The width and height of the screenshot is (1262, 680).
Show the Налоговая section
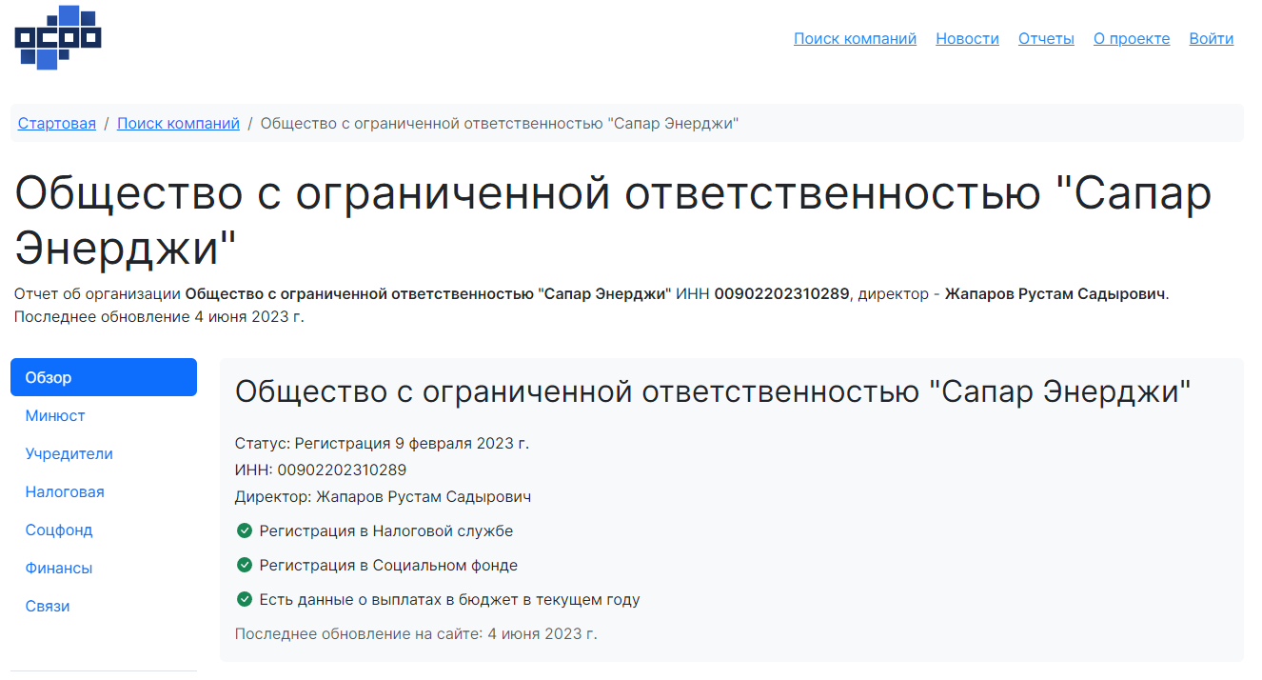[x=65, y=491]
